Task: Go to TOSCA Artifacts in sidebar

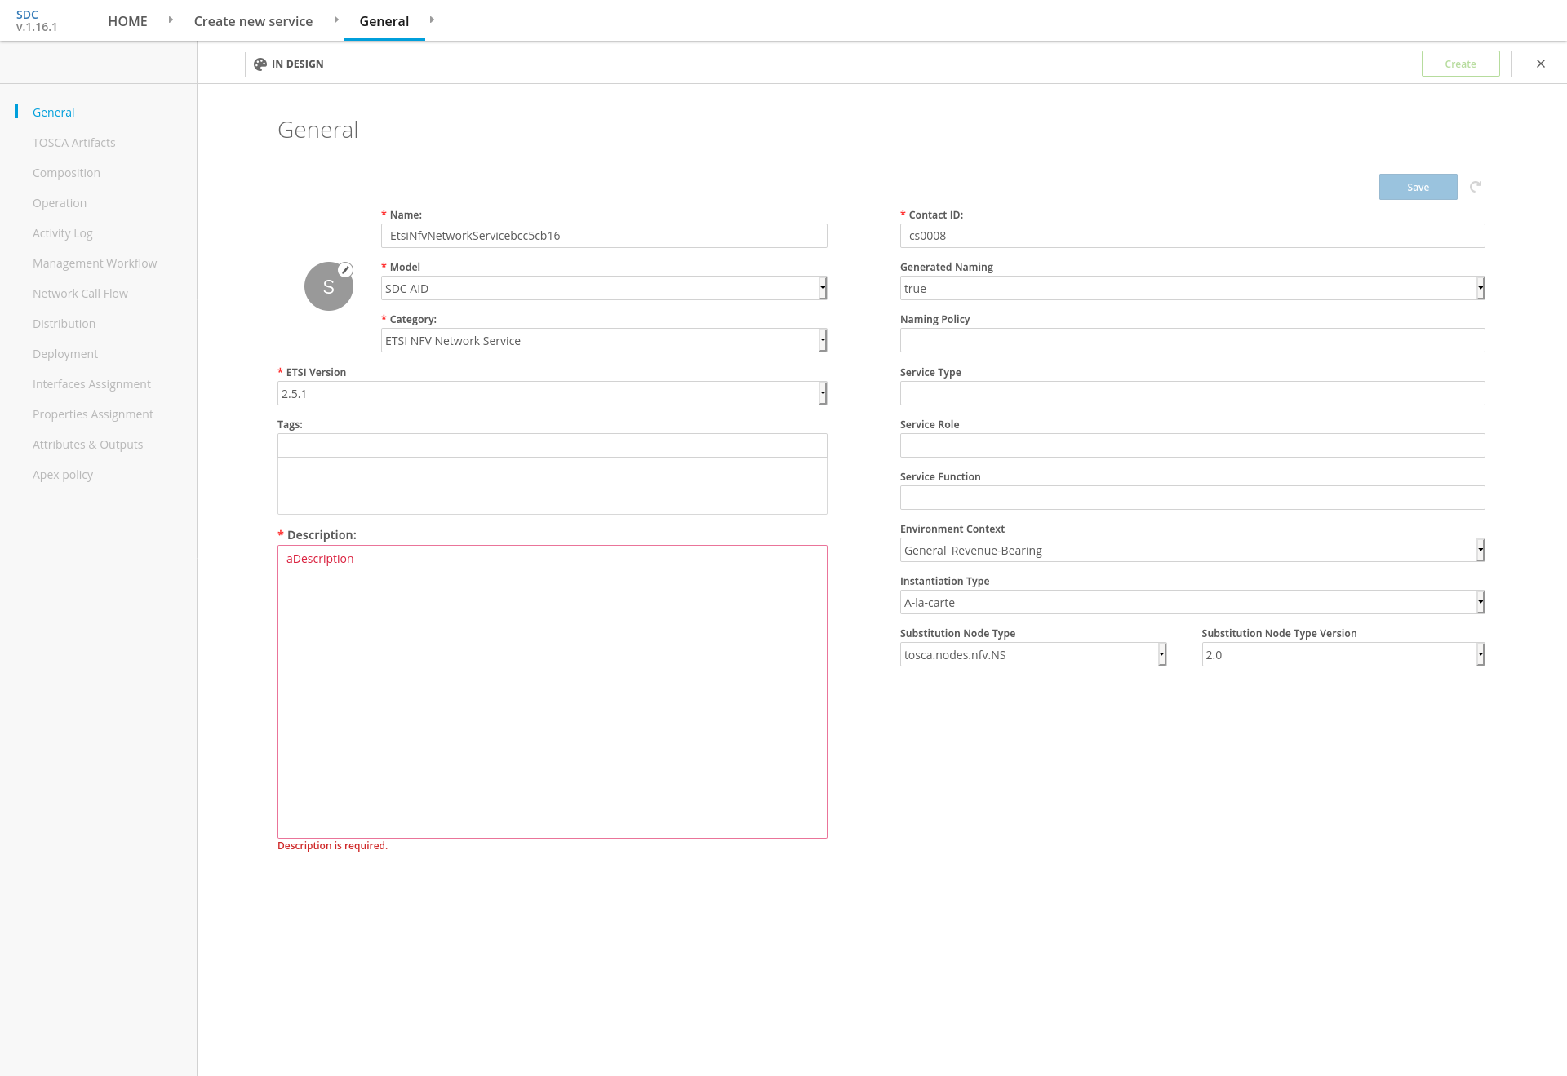Action: (74, 143)
